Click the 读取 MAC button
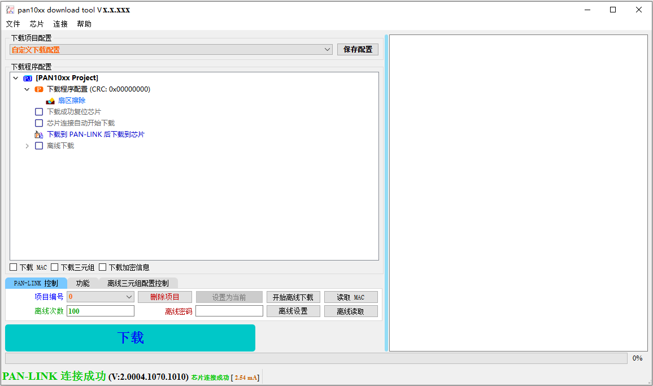653x386 pixels. (x=351, y=297)
